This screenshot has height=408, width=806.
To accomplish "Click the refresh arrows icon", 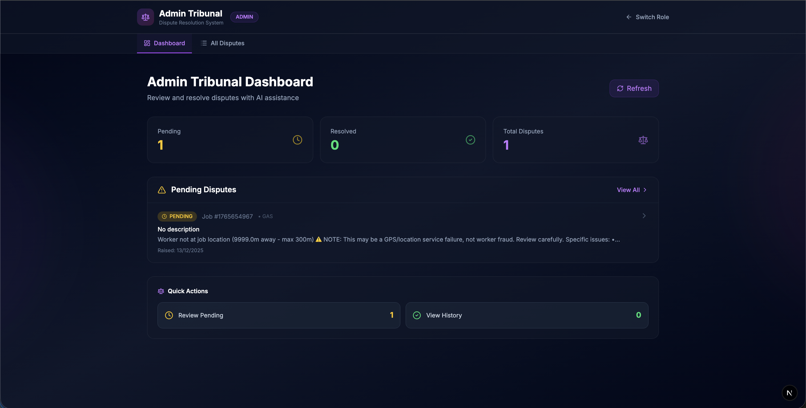I will tap(620, 88).
